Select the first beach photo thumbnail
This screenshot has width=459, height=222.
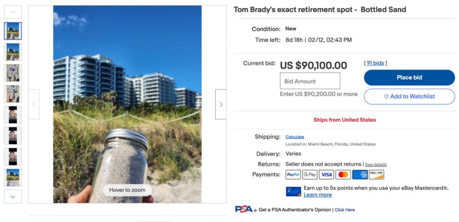(13, 31)
